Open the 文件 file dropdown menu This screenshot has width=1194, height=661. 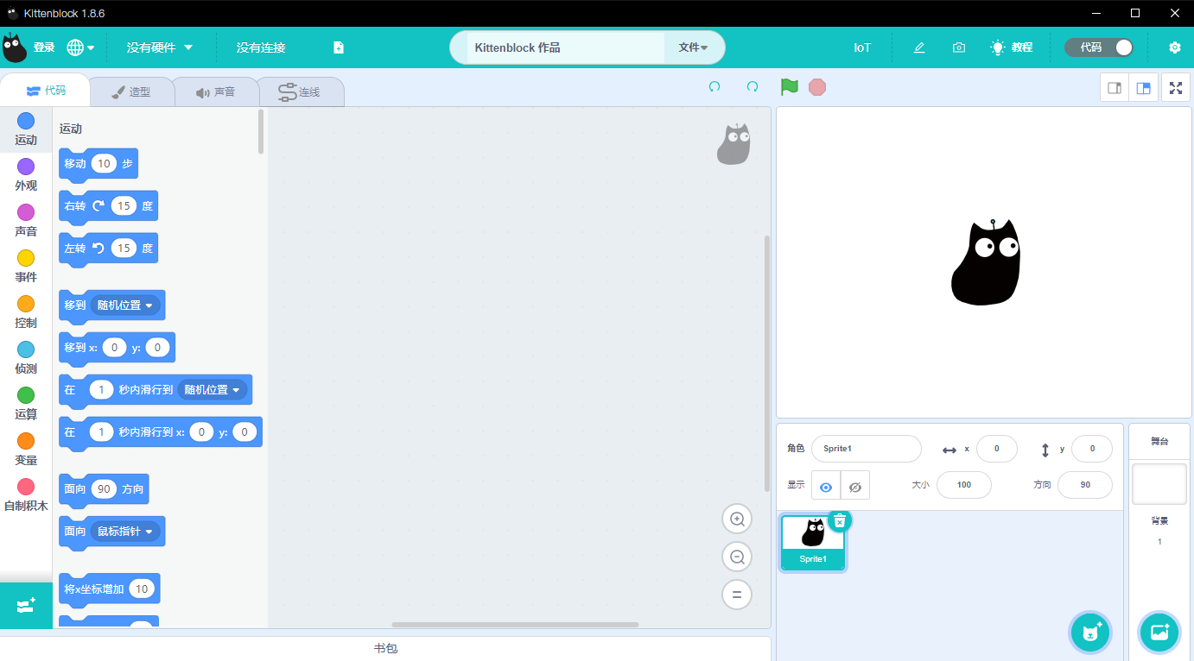693,47
